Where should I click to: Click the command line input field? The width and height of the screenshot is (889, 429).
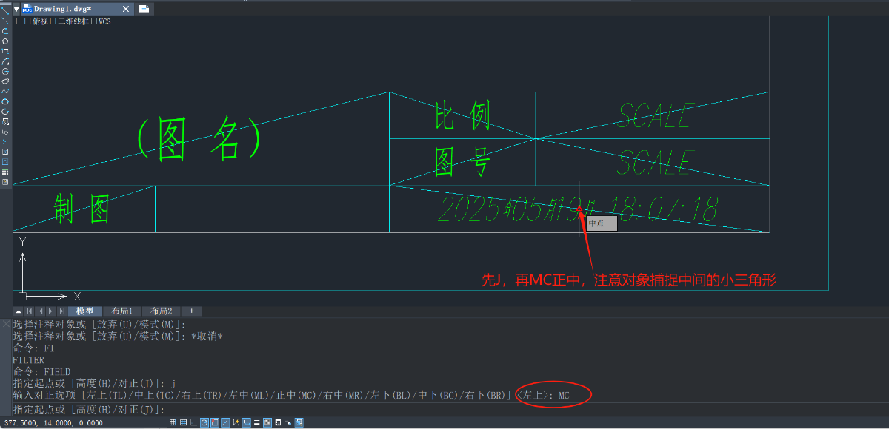444,409
